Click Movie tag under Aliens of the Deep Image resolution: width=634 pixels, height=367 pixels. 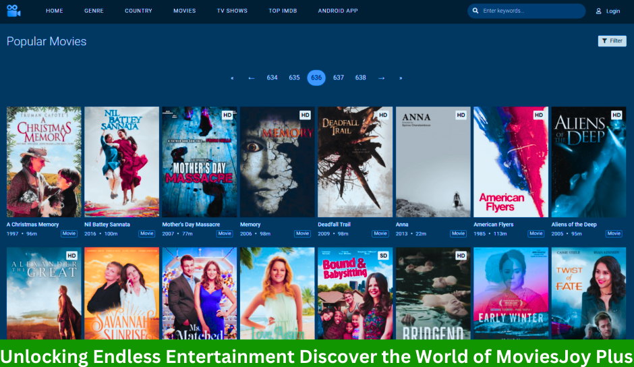[x=613, y=233]
